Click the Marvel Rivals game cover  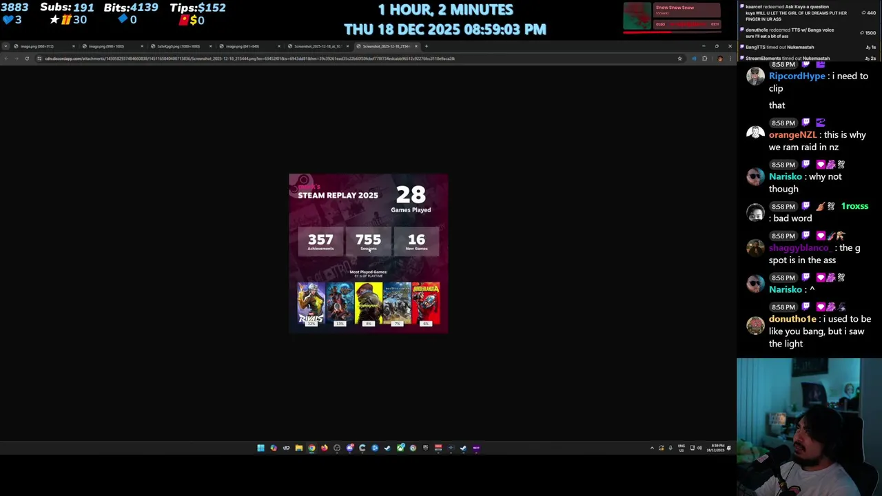(x=311, y=304)
